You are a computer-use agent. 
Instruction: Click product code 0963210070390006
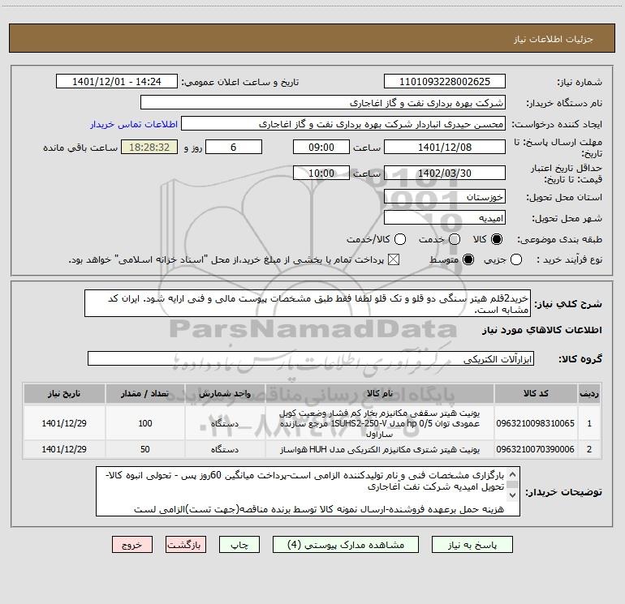pos(536,449)
